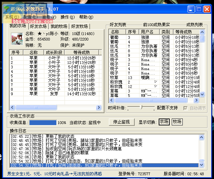Sort my farm table by 序号 column
This screenshot has height=179, width=214.
pyautogui.click(x=16, y=53)
